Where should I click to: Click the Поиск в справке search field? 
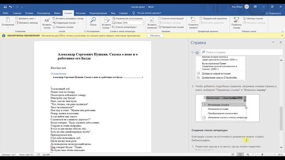(x=241, y=52)
